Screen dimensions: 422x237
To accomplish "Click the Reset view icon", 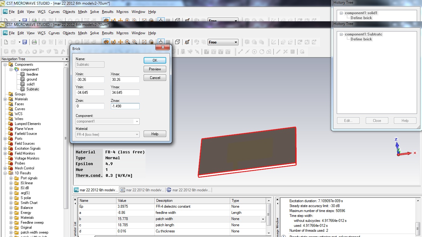I will click(x=144, y=42).
